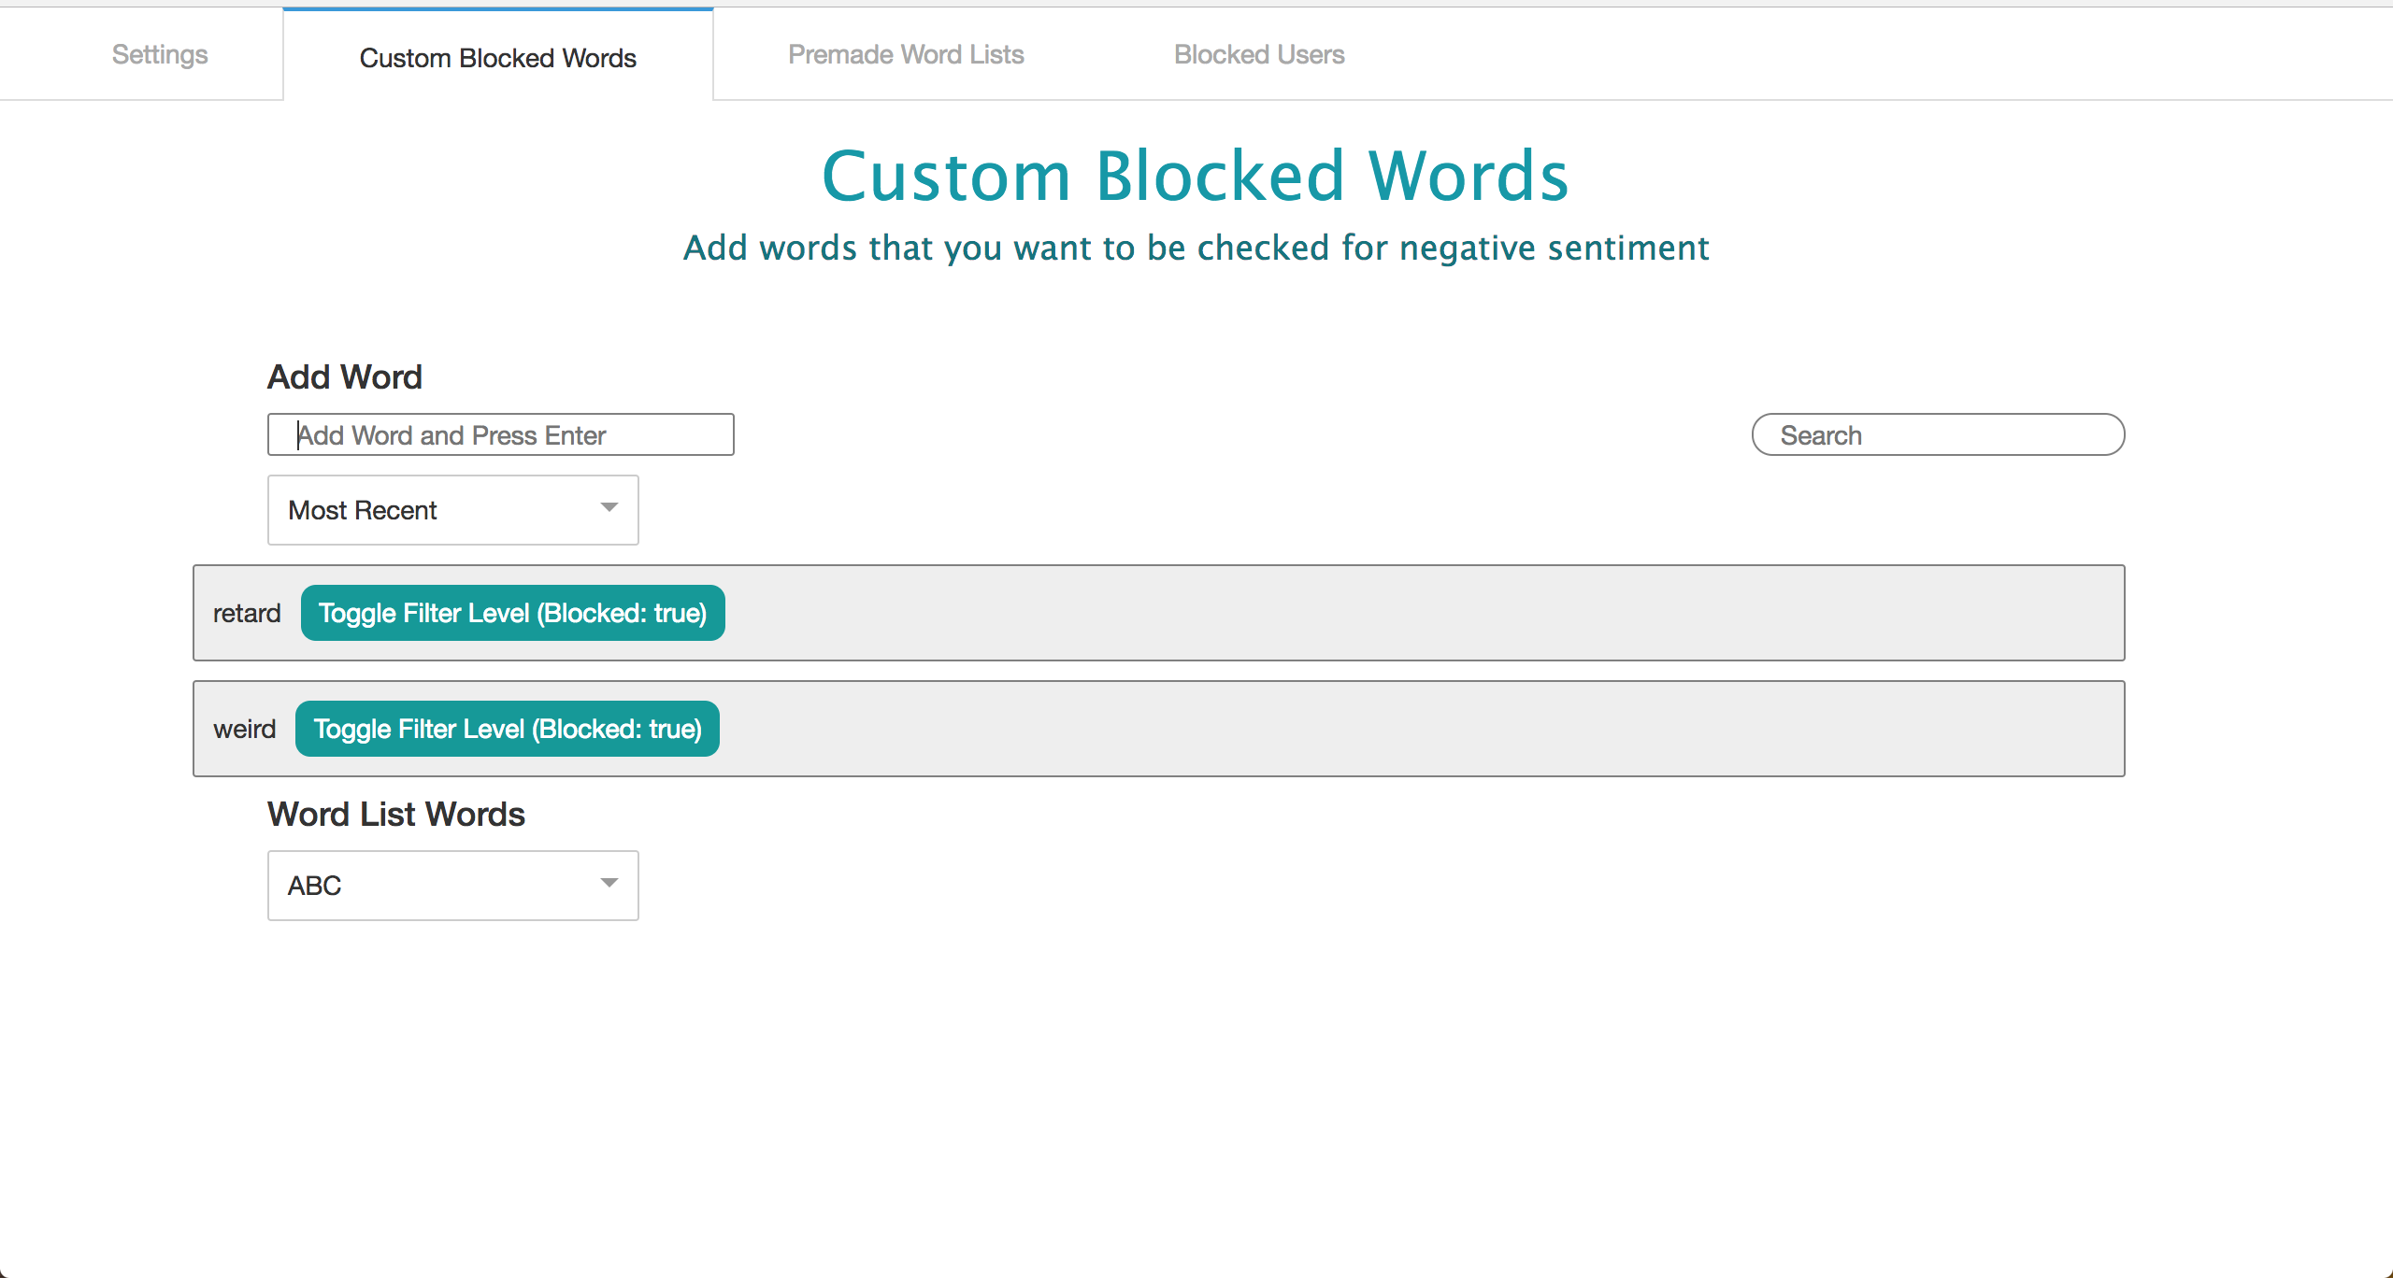Open the ABC word list dropdown
Image resolution: width=2393 pixels, height=1278 pixels.
pos(453,886)
